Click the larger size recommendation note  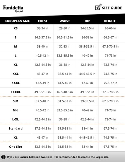point(58,157)
